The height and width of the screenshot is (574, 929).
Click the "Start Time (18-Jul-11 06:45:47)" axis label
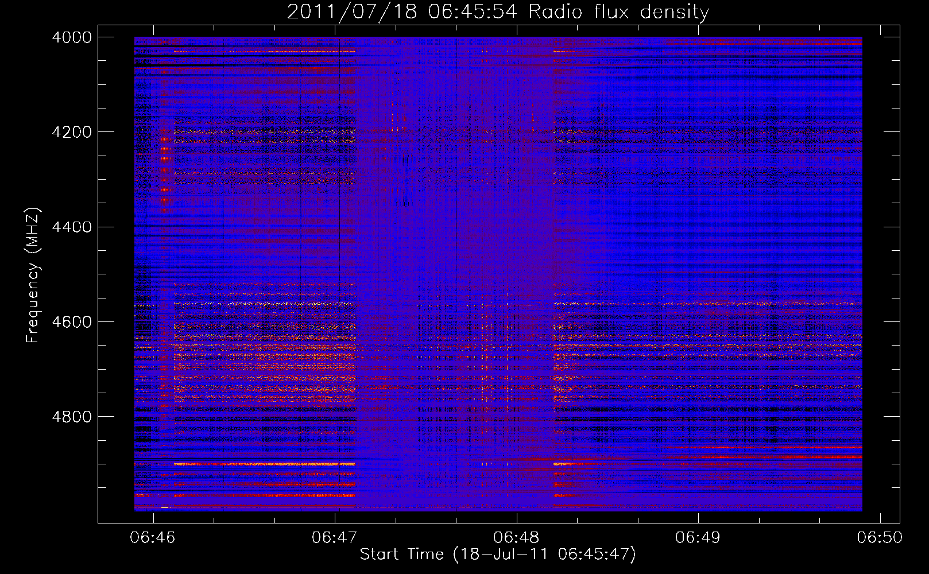498,554
